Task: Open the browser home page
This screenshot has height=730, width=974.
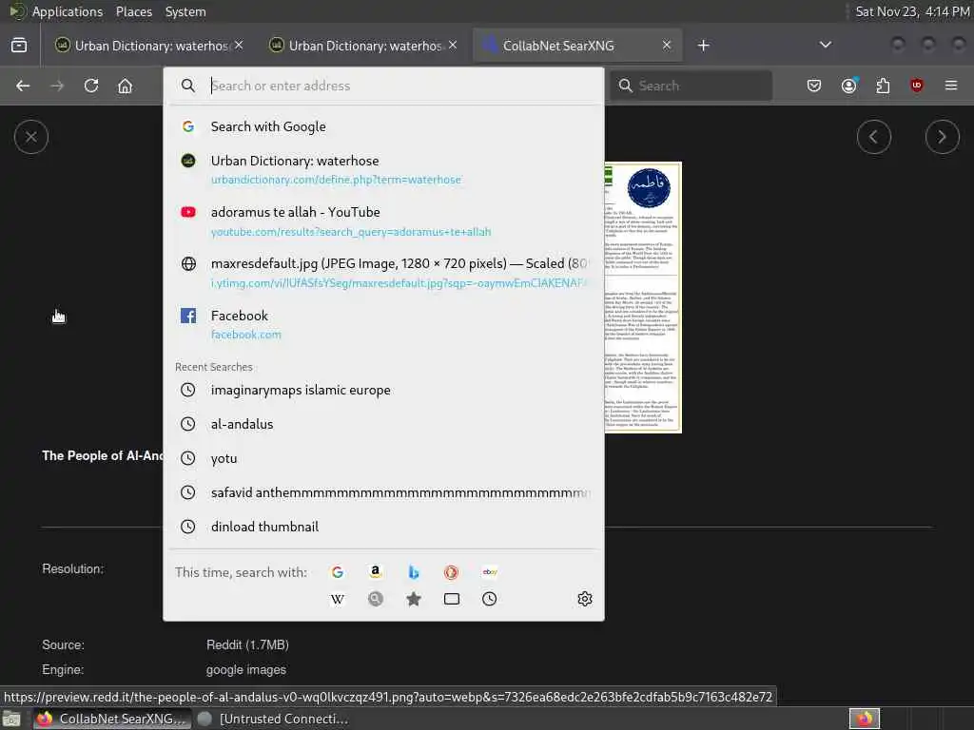Action: pyautogui.click(x=125, y=86)
